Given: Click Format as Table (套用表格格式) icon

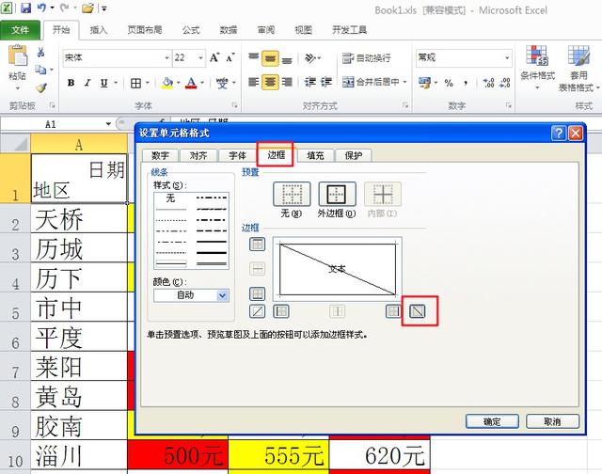Looking at the screenshot, I should (x=578, y=55).
